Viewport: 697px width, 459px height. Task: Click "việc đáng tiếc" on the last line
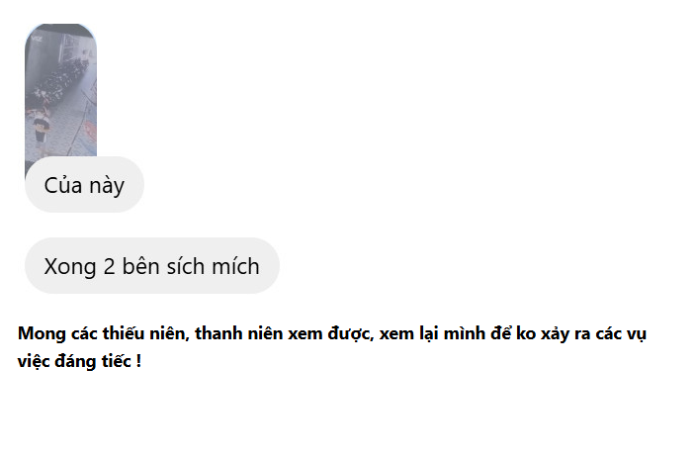pos(73,361)
